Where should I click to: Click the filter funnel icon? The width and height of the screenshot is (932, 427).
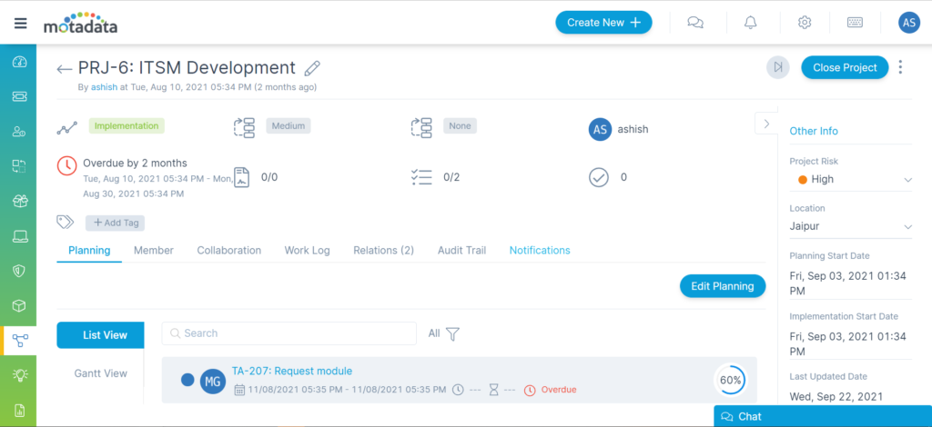[x=452, y=333]
